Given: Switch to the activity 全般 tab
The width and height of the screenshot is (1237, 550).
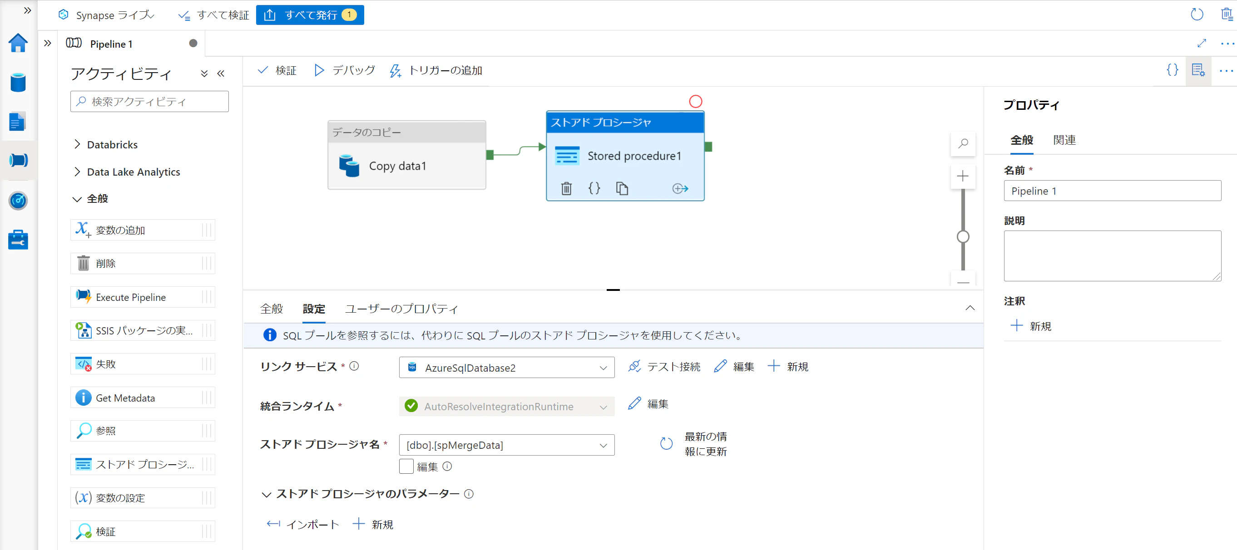Looking at the screenshot, I should [271, 309].
